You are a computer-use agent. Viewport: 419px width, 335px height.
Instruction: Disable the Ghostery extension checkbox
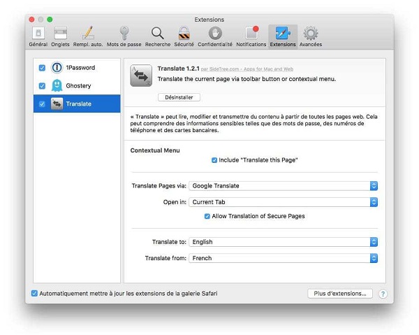point(42,86)
